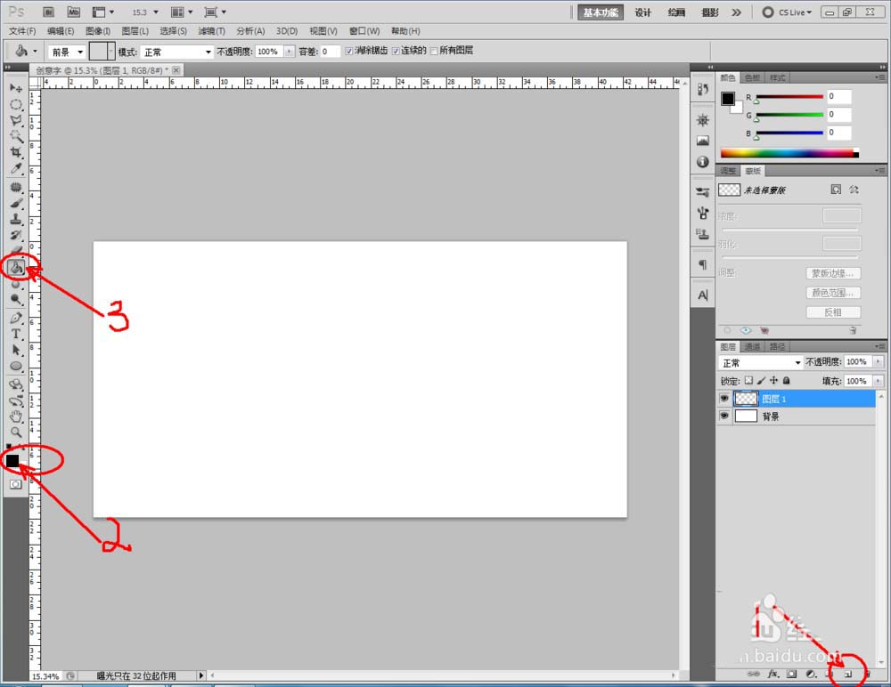Select the Clone Stamp tool
The width and height of the screenshot is (891, 687).
click(16, 219)
